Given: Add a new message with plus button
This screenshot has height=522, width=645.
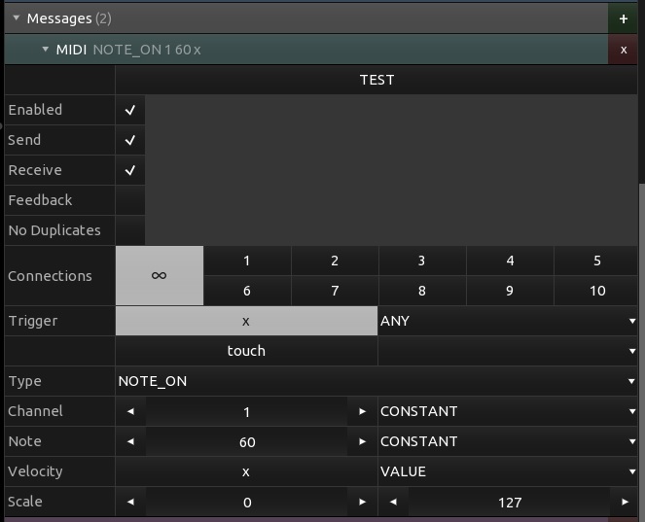Looking at the screenshot, I should pyautogui.click(x=623, y=18).
